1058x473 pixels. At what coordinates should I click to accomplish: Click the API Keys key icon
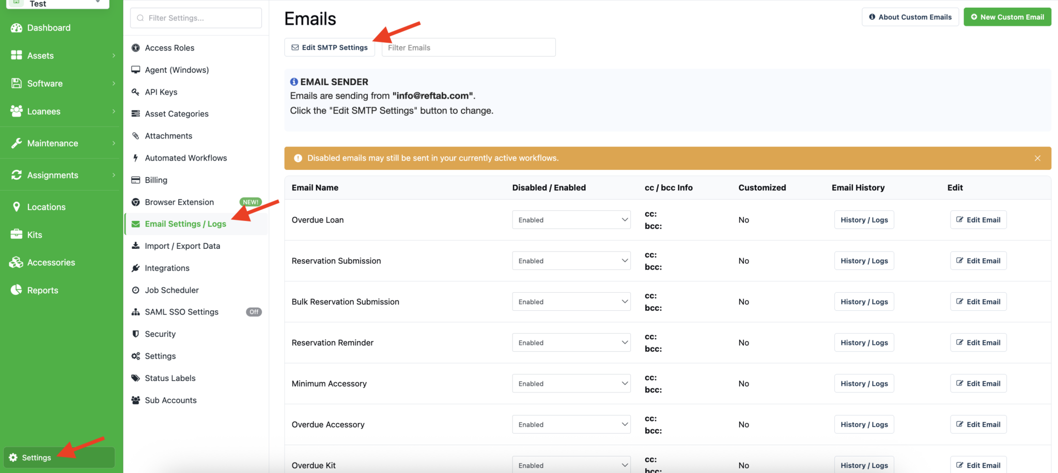coord(136,92)
